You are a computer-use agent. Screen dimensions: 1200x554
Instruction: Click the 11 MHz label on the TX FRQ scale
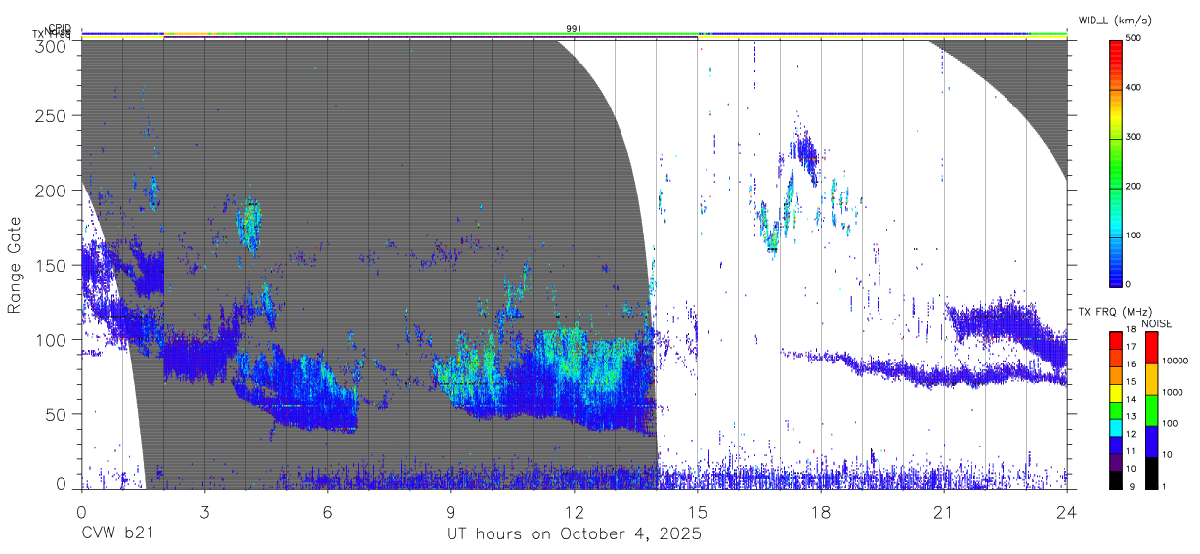[1133, 451]
